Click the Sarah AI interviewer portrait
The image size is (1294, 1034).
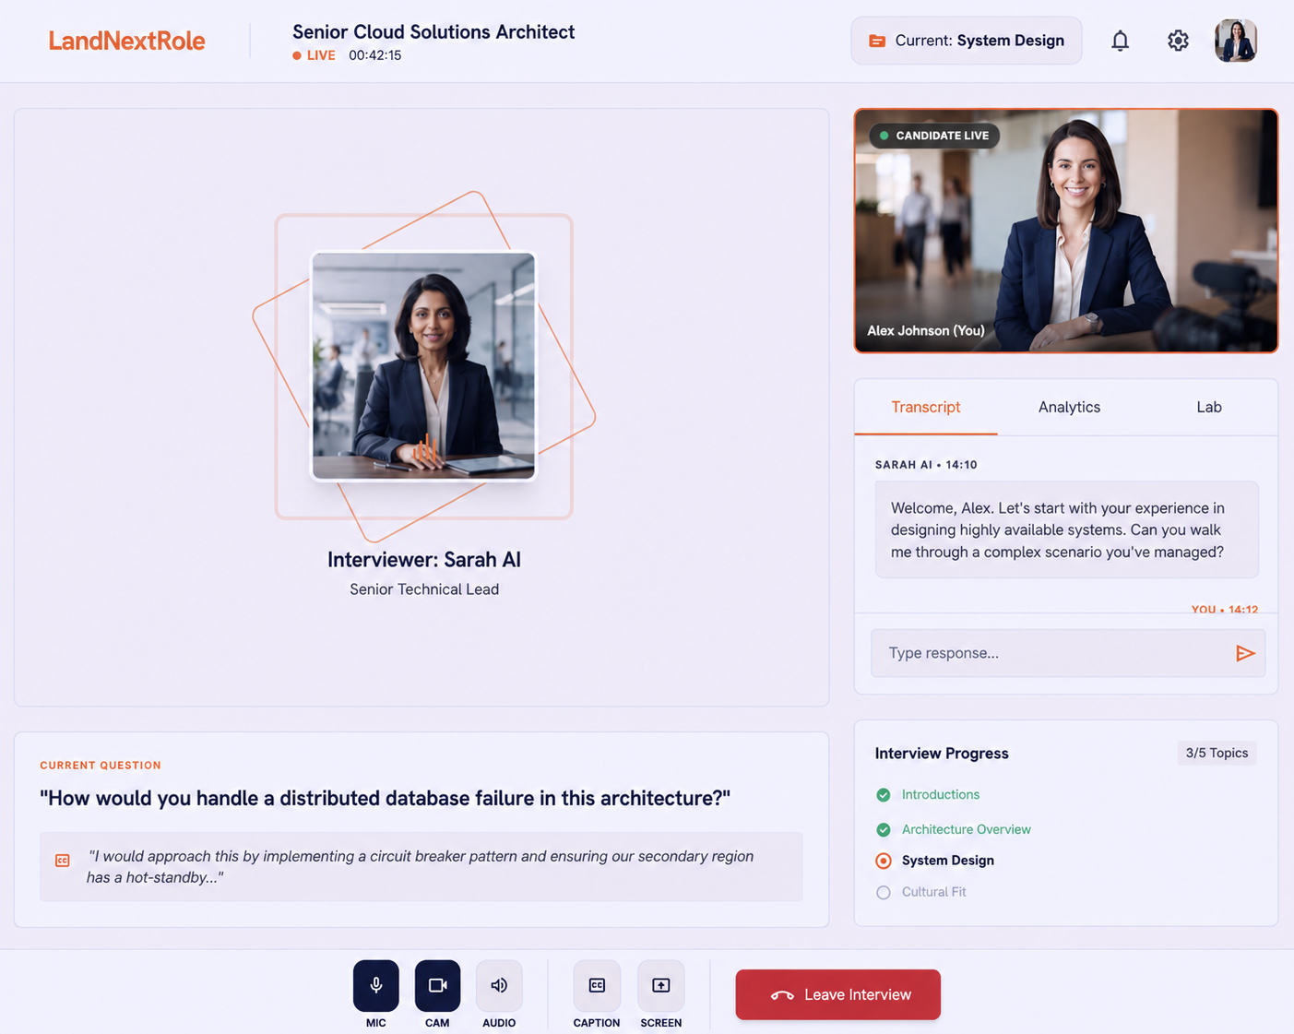pos(423,366)
